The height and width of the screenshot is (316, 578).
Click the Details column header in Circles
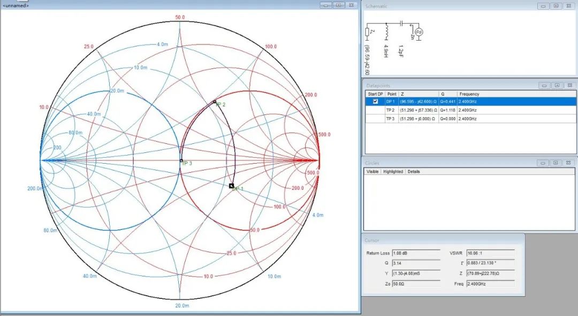414,172
